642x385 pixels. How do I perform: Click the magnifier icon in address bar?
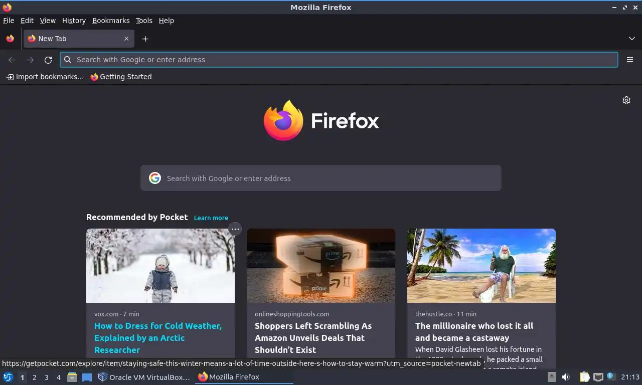68,60
